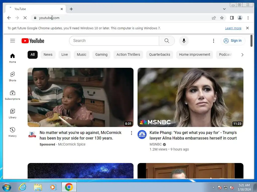Image resolution: width=257 pixels, height=192 pixels.
Task: Share this page via address bar icon
Action: click(214, 18)
